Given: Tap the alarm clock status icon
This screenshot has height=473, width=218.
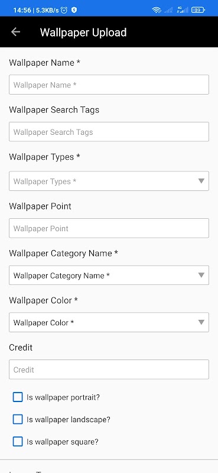Looking at the screenshot, I should click(x=64, y=10).
